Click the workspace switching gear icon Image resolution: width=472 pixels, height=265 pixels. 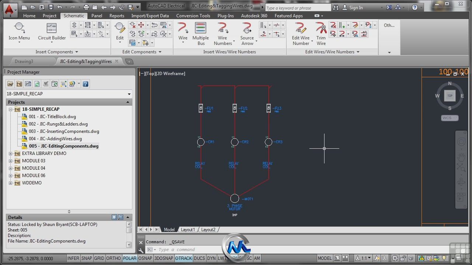[x=395, y=258]
